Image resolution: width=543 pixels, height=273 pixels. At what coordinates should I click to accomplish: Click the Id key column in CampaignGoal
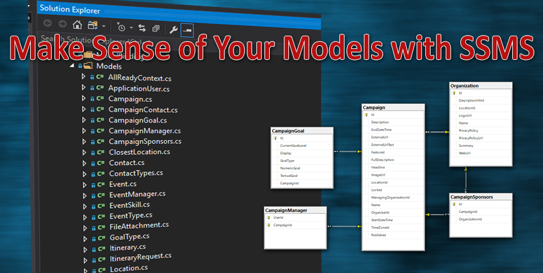(x=282, y=138)
